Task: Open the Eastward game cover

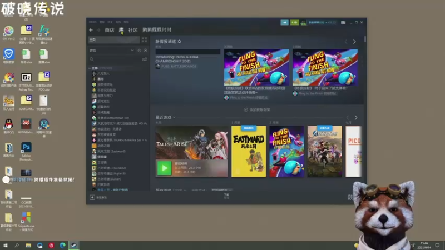Action: click(x=249, y=151)
